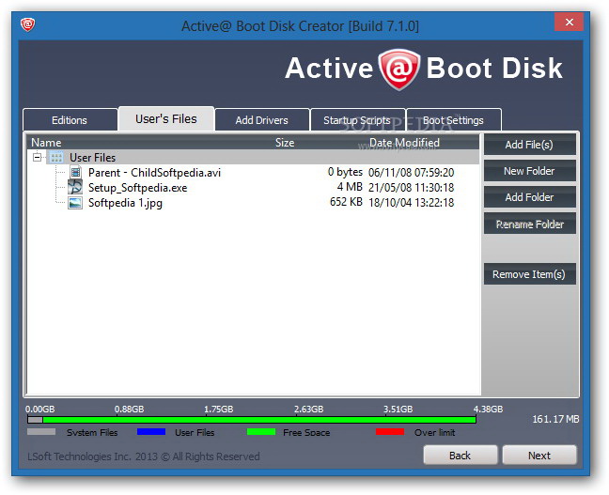Select the User Files root row

click(x=253, y=157)
